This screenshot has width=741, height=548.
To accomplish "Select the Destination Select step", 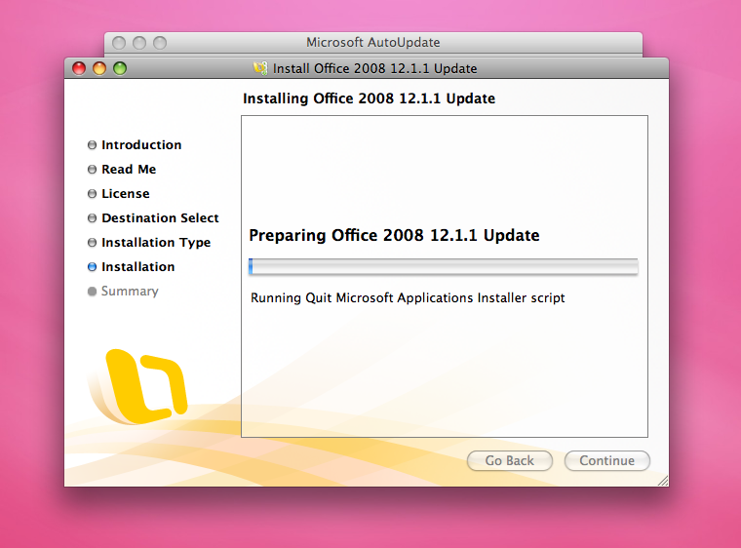I will [x=153, y=218].
